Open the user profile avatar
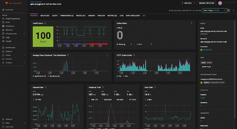237x129 pixels. tap(220, 3)
